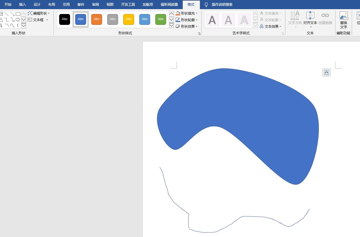
Task: Expand the insert shapes gallery More button
Action: [x=23, y=26]
